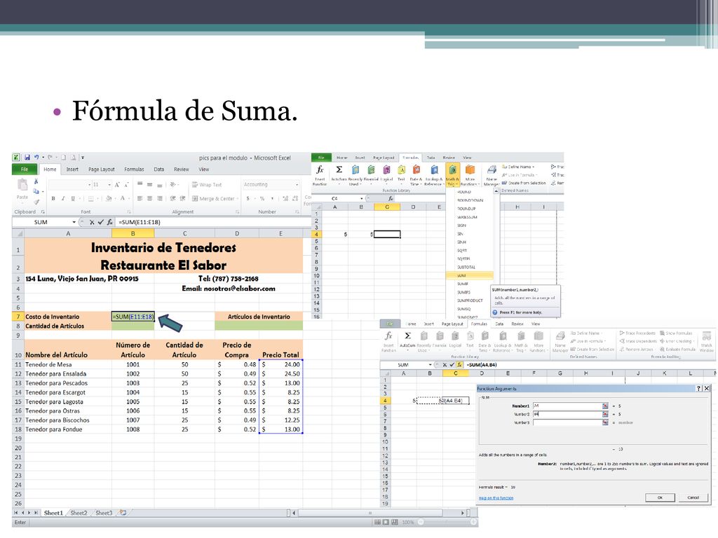Switch to the Insert tab in the inventory workbook
Viewport: 718px width, 538px height.
click(72, 170)
